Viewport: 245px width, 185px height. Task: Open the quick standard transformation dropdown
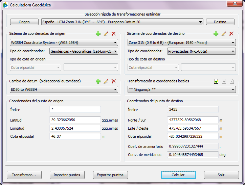click(x=122, y=22)
